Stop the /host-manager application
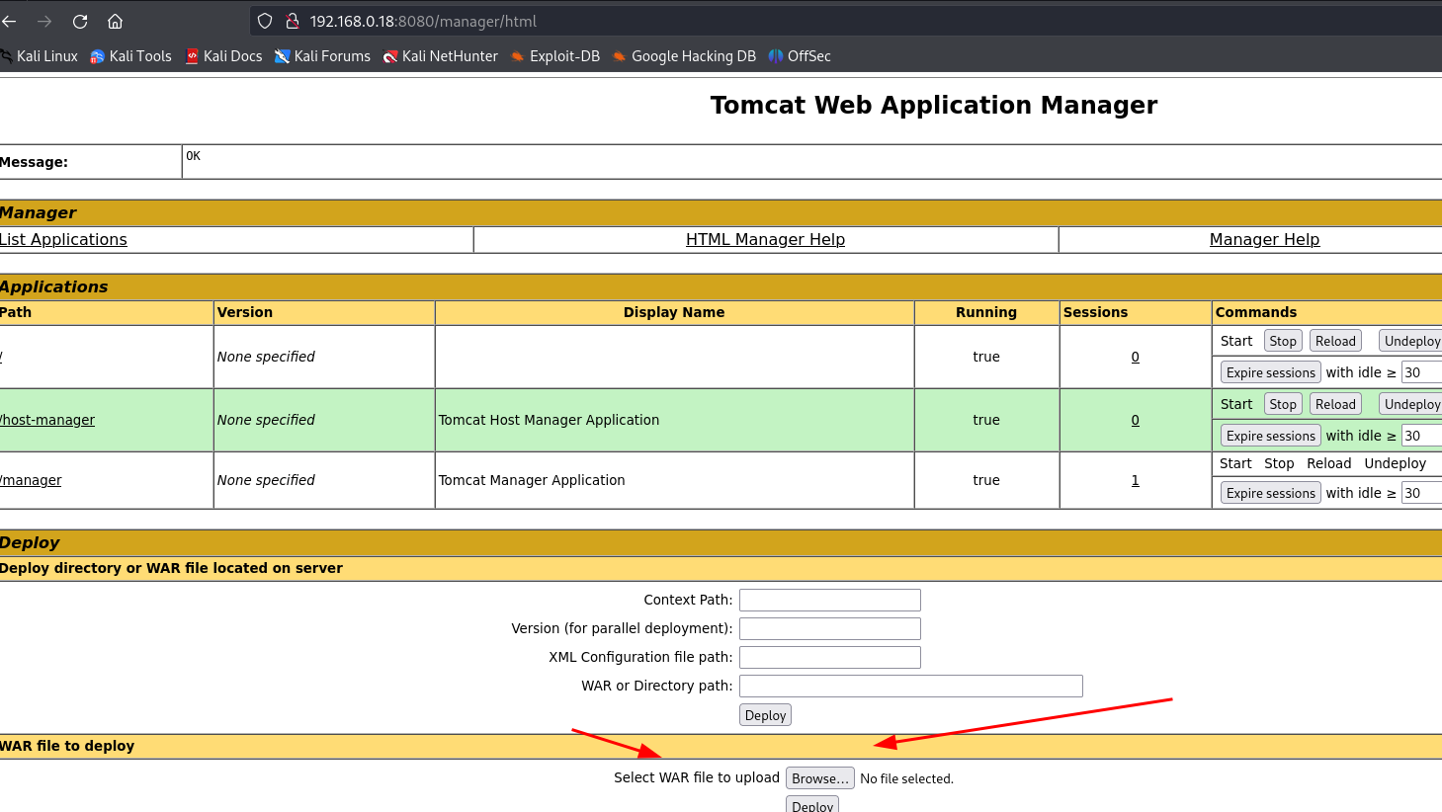 (x=1283, y=404)
